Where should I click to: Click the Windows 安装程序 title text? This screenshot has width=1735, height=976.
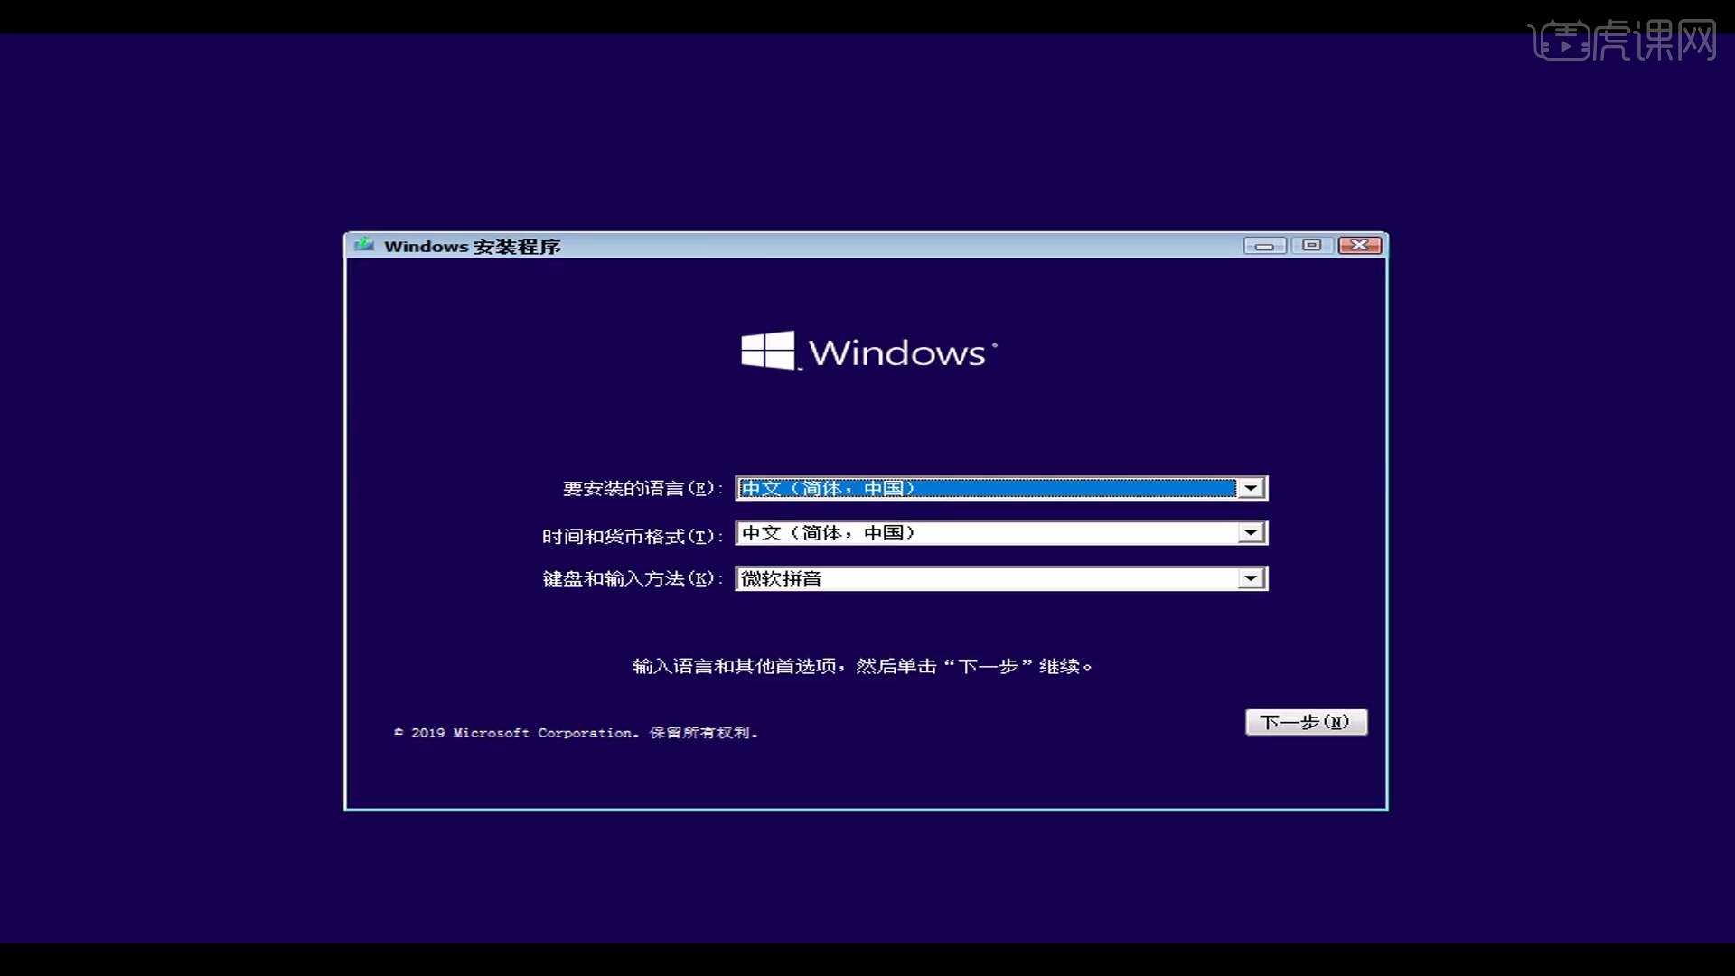tap(473, 247)
